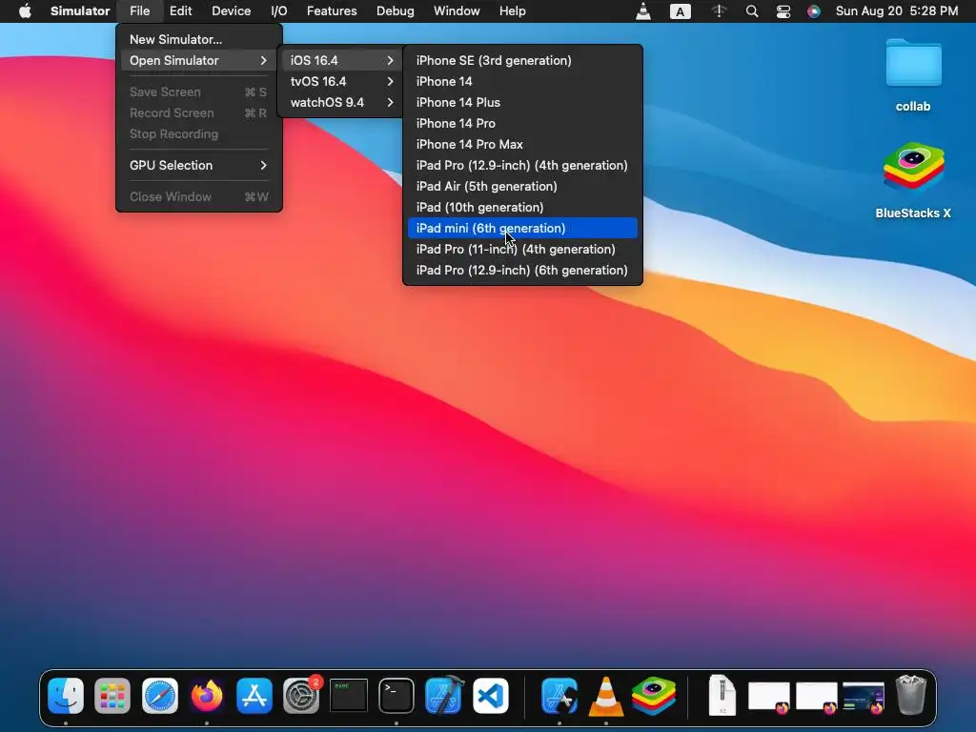Open date and time in menu bar
The width and height of the screenshot is (976, 732).
coord(896,11)
